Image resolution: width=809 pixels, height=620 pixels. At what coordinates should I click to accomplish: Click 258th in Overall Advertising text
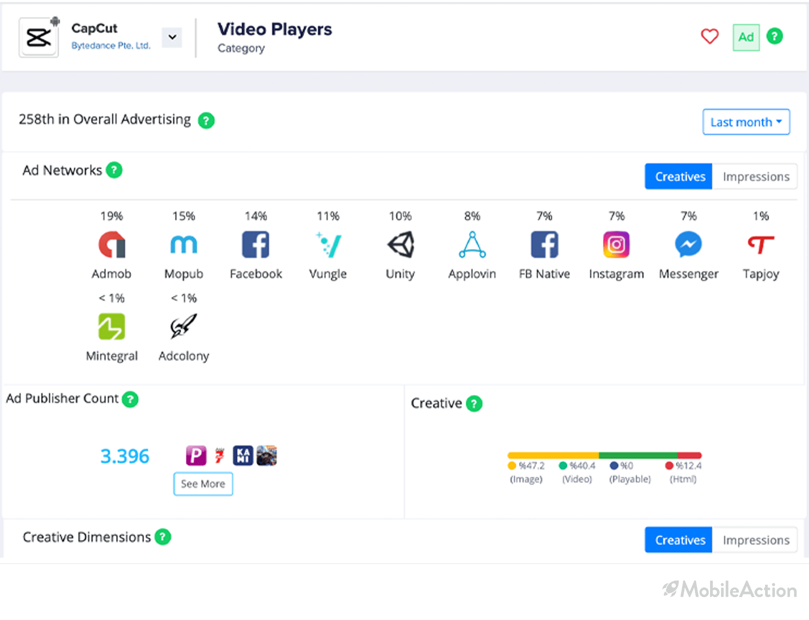click(x=105, y=119)
